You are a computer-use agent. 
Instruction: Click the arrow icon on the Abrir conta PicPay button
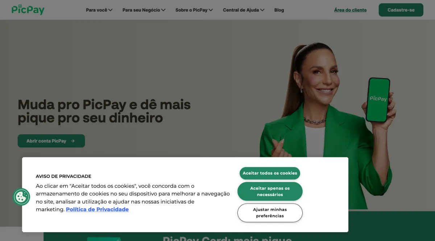pyautogui.click(x=73, y=141)
